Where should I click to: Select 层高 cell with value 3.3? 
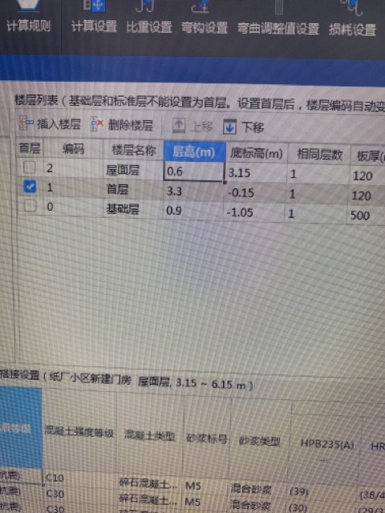(x=193, y=191)
